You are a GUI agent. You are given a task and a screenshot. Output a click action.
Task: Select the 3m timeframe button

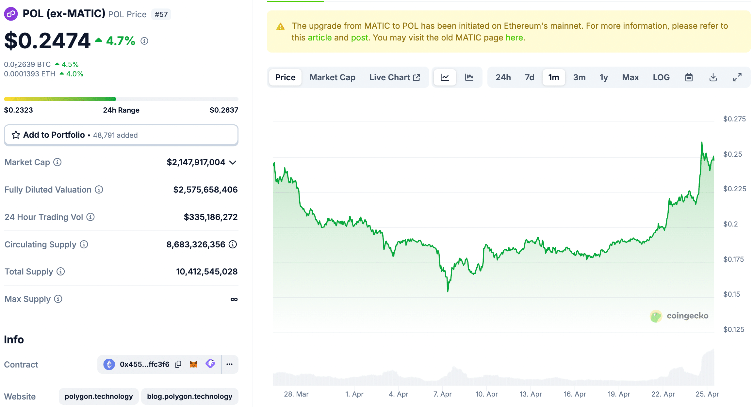click(579, 77)
